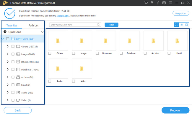Viewport: 192px width, 116px height.
Task: Switch to detail content view icon
Action: (186, 25)
